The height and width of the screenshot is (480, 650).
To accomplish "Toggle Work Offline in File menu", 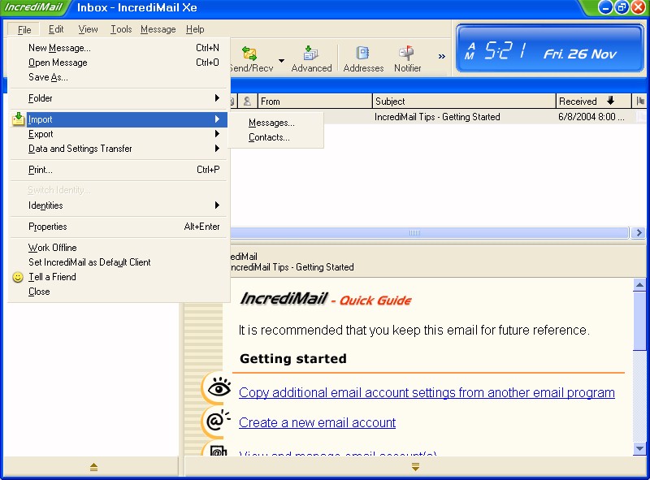I will point(52,248).
